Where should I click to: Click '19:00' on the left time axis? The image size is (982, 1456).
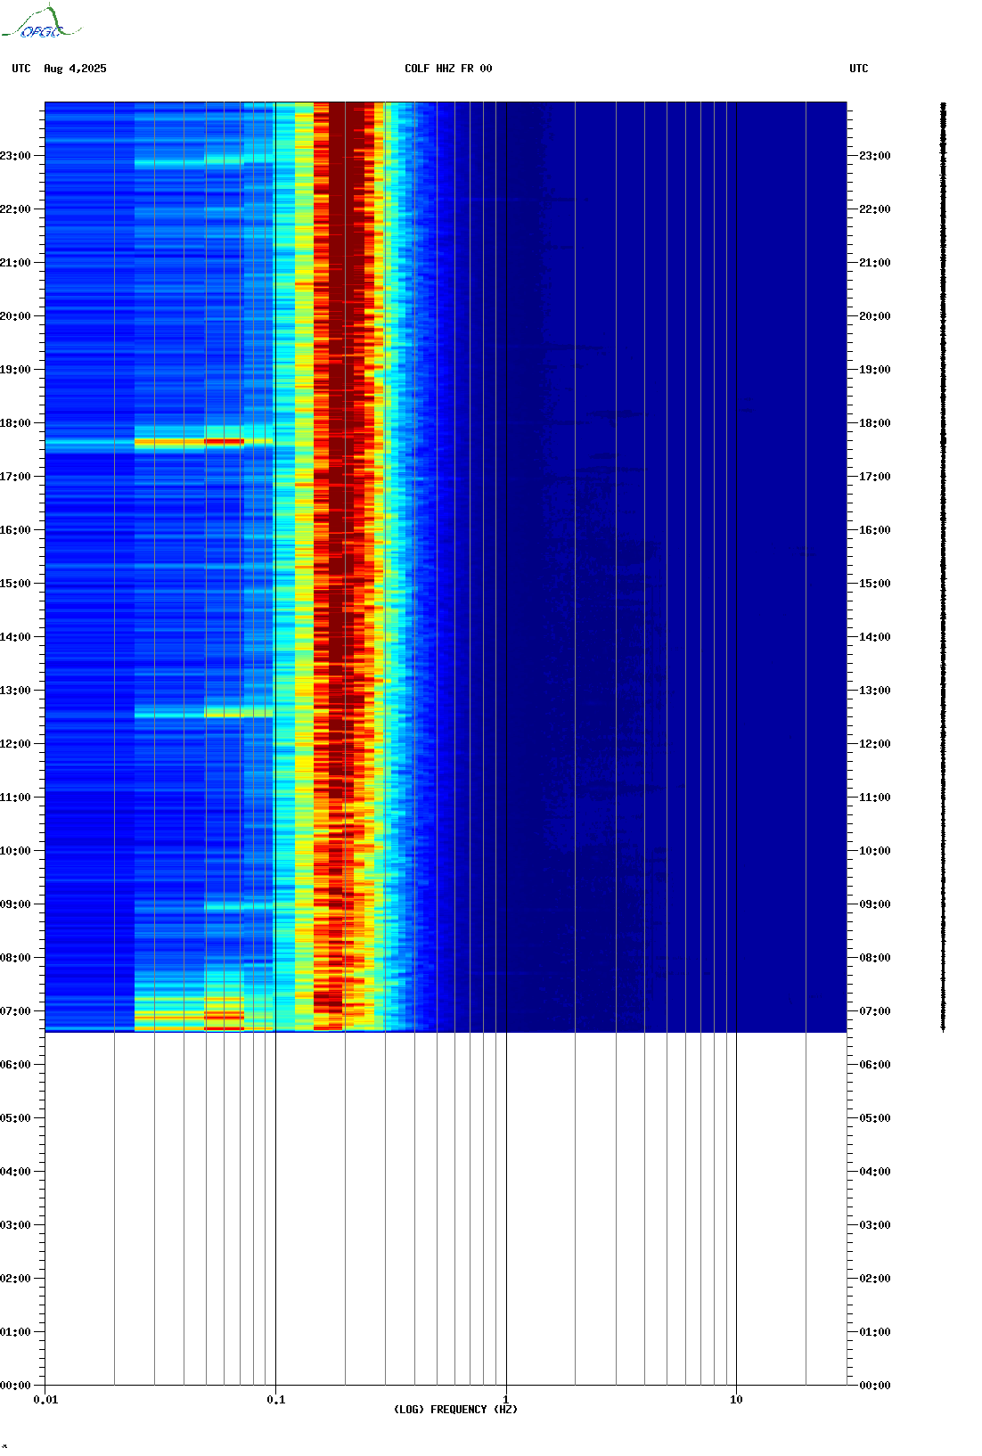click(x=15, y=370)
